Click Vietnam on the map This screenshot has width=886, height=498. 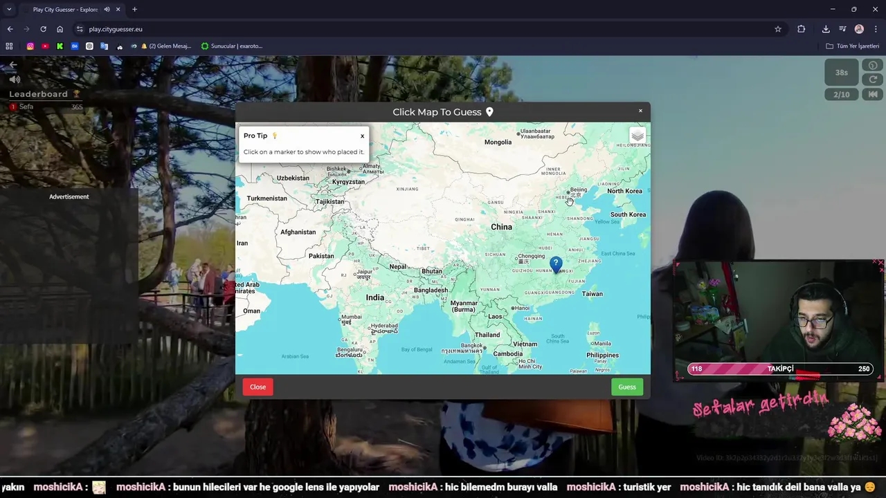click(x=525, y=344)
